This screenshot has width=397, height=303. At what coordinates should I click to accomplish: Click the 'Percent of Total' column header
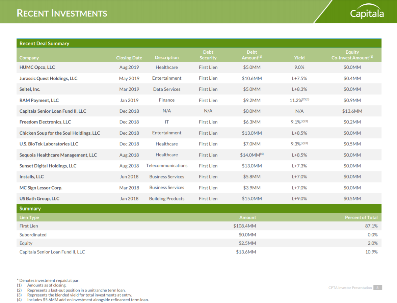pyautogui.click(x=361, y=217)
